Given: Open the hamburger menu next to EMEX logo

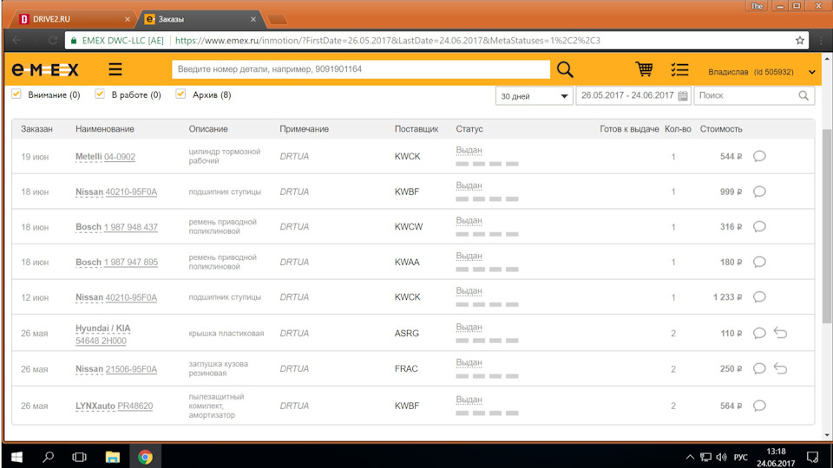Looking at the screenshot, I should click(115, 69).
